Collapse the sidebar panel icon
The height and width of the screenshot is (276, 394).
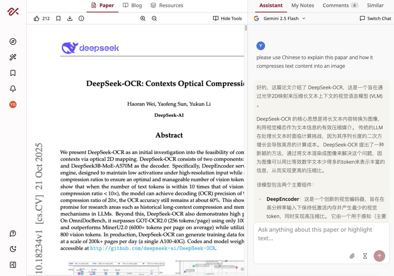point(13,265)
